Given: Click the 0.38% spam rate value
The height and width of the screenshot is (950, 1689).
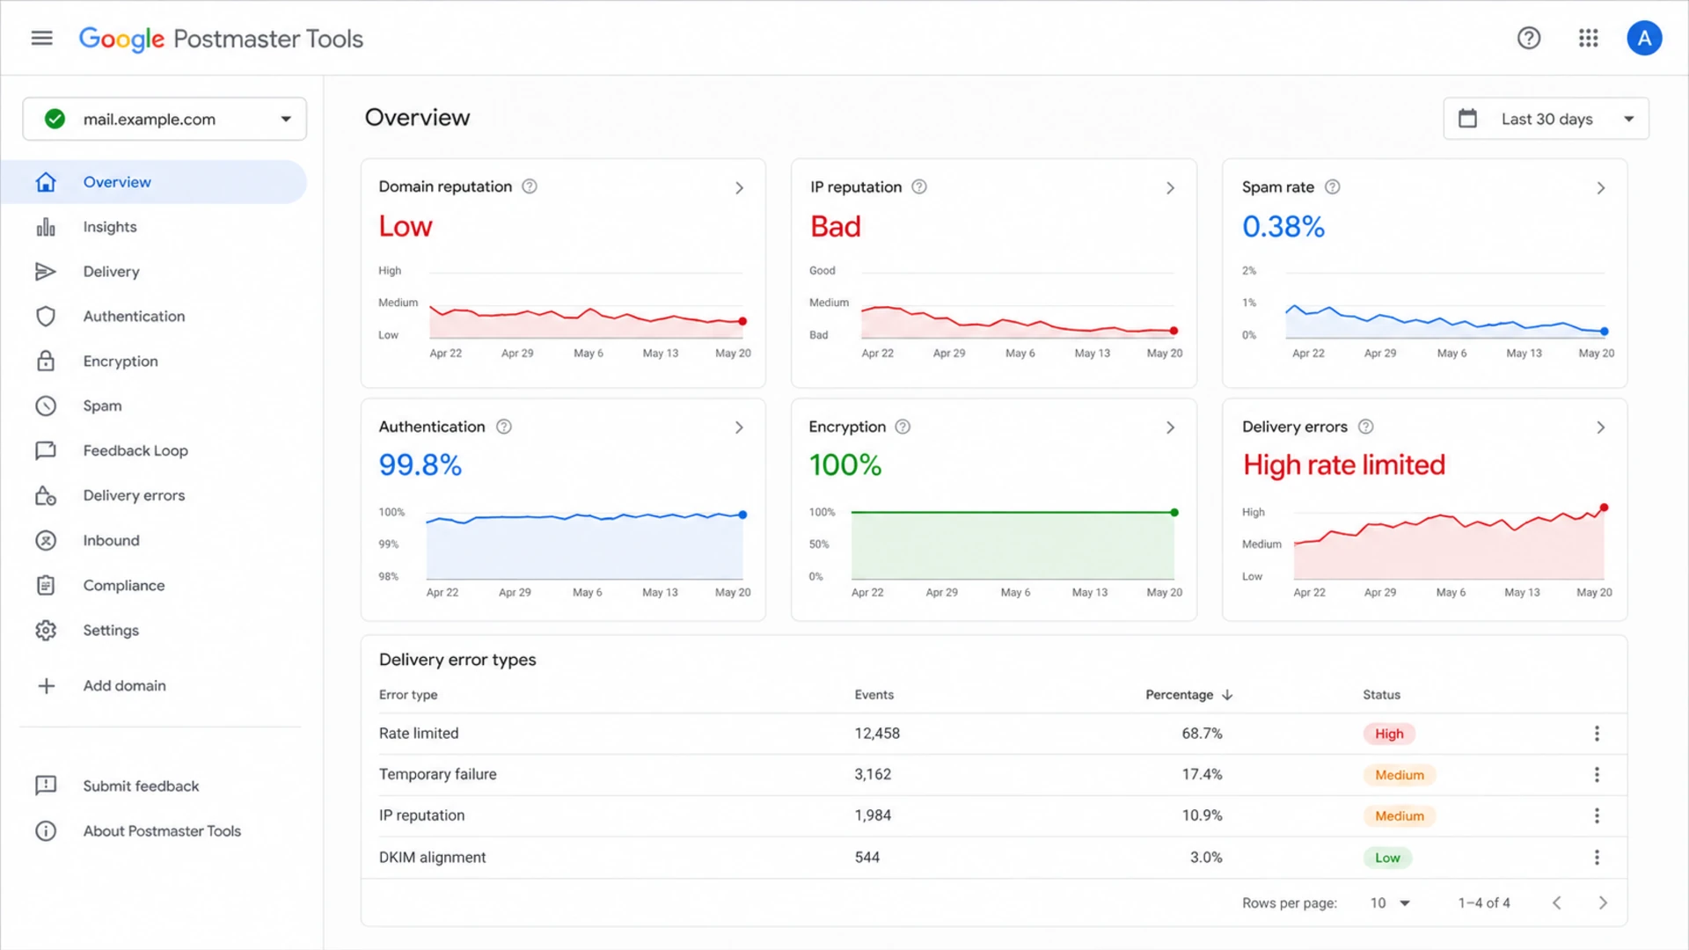Looking at the screenshot, I should (x=1283, y=227).
